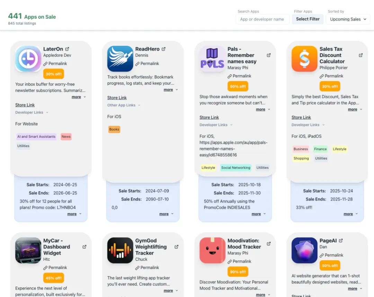Open Moodivation external link icon

[x=269, y=244]
